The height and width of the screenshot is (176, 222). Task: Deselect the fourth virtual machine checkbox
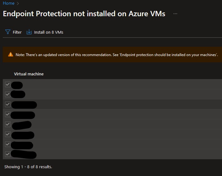tap(8, 114)
